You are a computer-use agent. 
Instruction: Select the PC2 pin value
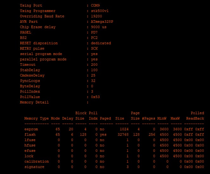[x=94, y=38]
